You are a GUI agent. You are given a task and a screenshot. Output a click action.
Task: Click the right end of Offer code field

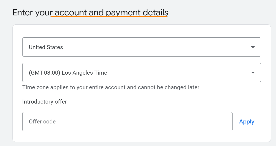(x=223, y=122)
